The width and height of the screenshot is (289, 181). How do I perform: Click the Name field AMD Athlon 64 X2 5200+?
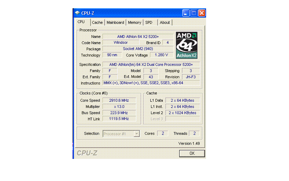pyautogui.click(x=138, y=37)
